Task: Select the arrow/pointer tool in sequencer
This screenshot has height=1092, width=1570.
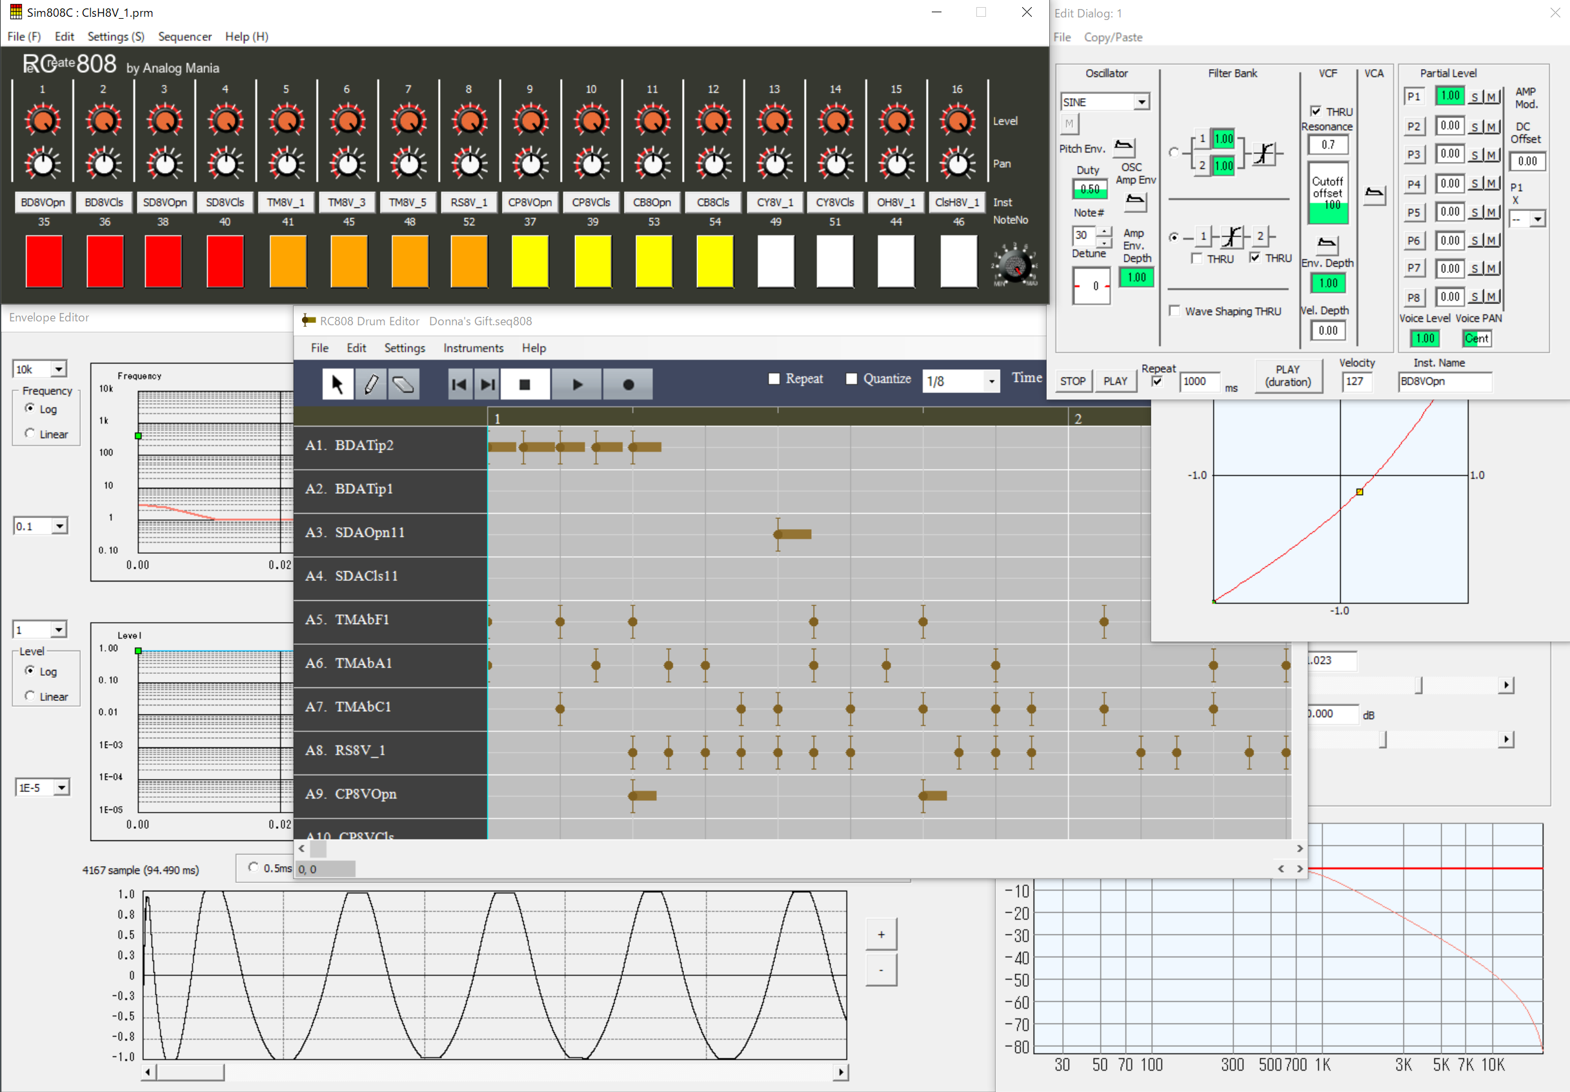Action: coord(339,384)
